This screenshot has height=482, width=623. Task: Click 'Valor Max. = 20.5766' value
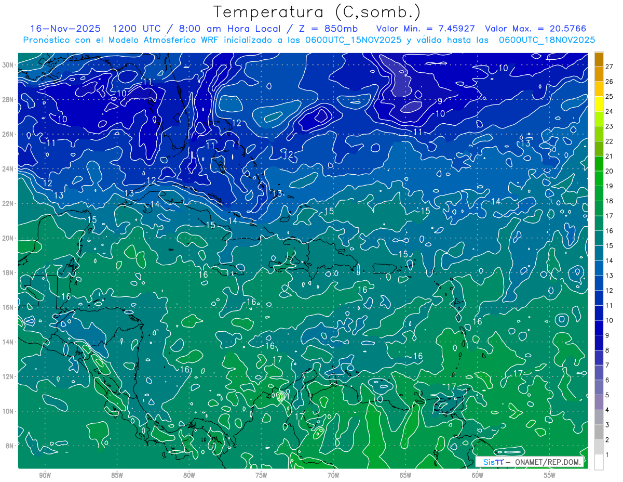click(535, 29)
